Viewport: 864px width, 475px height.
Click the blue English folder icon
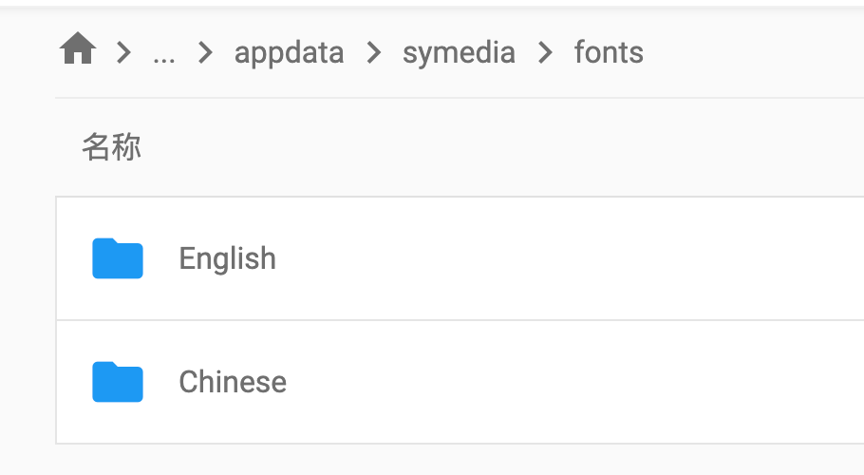118,258
